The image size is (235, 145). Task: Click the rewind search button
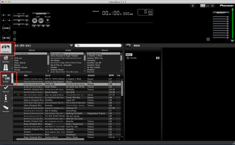pos(4,21)
